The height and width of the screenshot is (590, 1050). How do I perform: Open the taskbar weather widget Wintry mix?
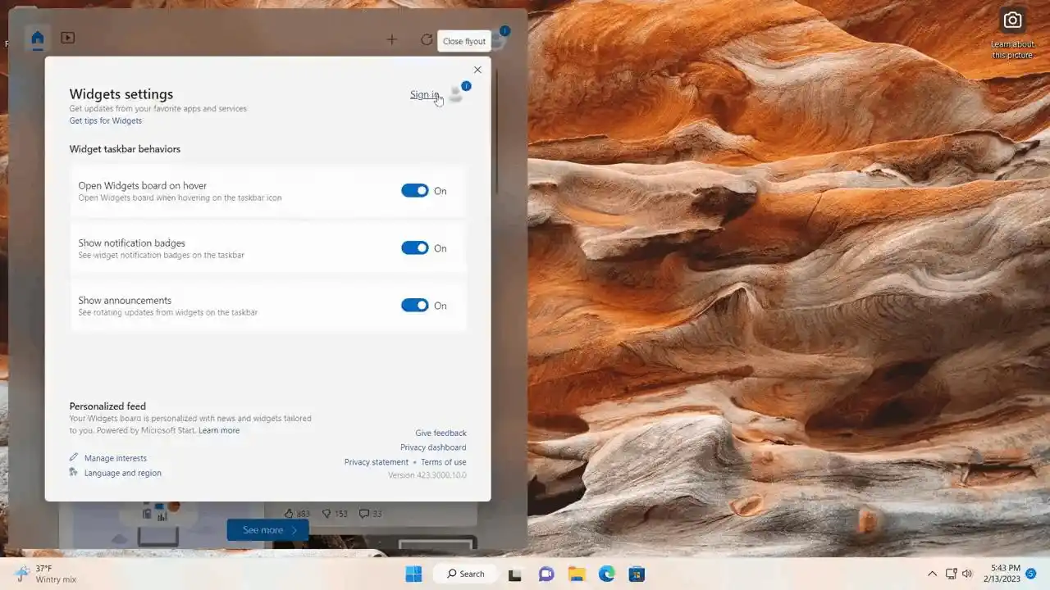[x=46, y=574]
